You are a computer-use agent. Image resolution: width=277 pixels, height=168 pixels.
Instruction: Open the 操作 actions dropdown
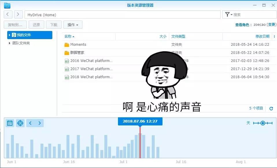tap(73, 25)
